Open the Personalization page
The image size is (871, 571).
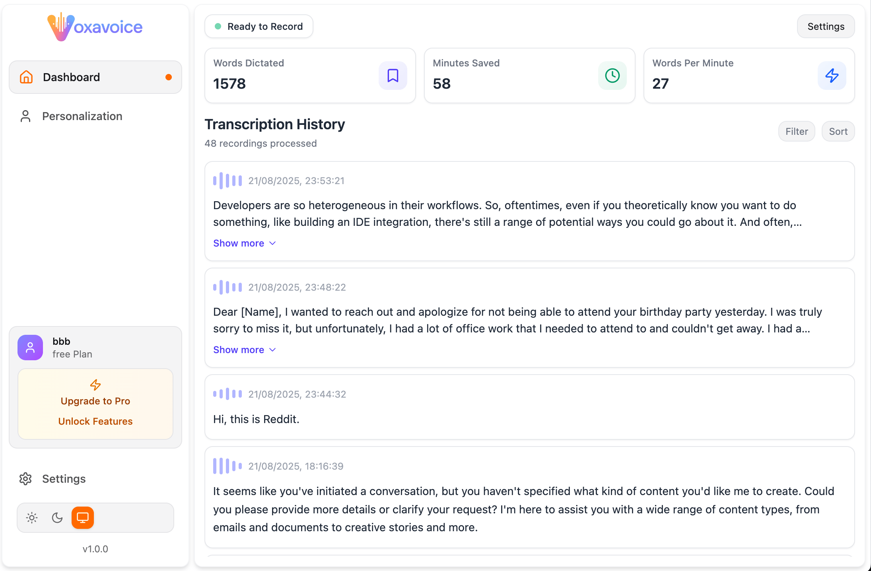point(82,116)
